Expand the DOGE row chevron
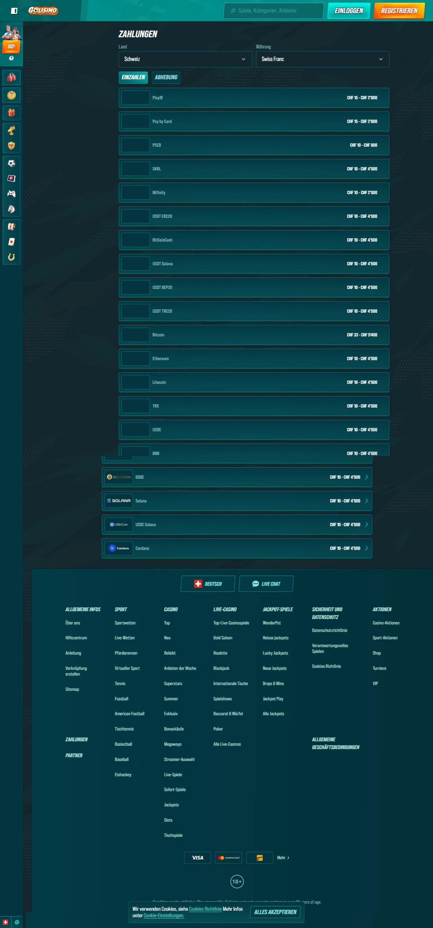Image resolution: width=433 pixels, height=928 pixels. coord(366,477)
